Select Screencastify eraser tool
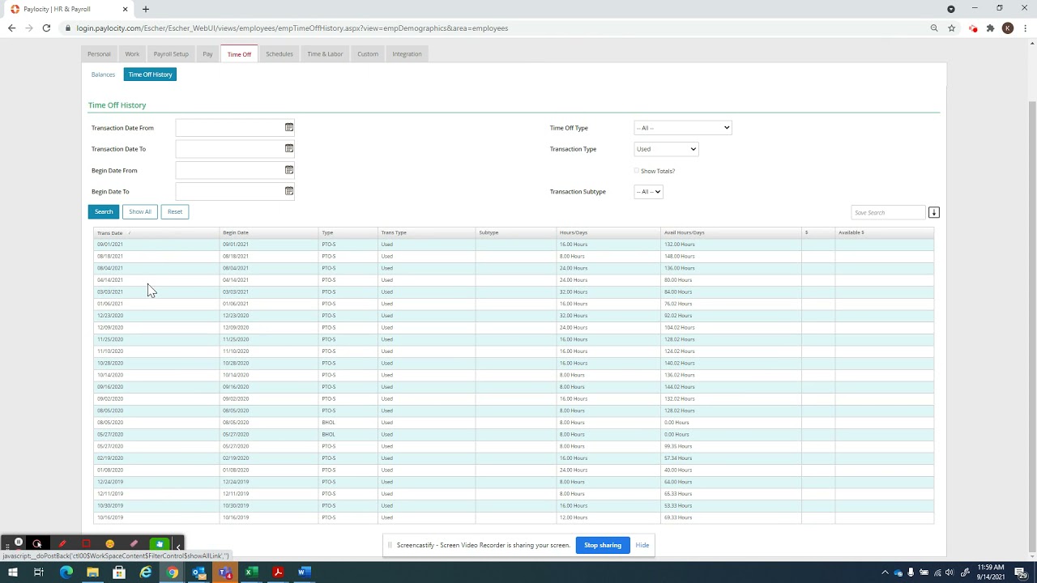This screenshot has width=1037, height=583. click(x=134, y=543)
